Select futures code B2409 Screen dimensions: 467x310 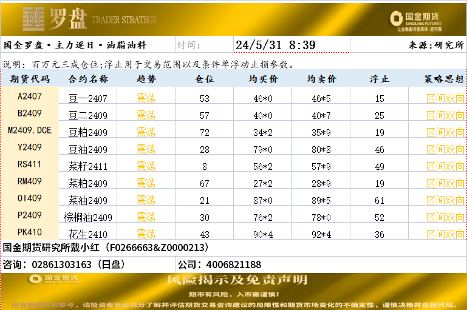tap(30, 113)
